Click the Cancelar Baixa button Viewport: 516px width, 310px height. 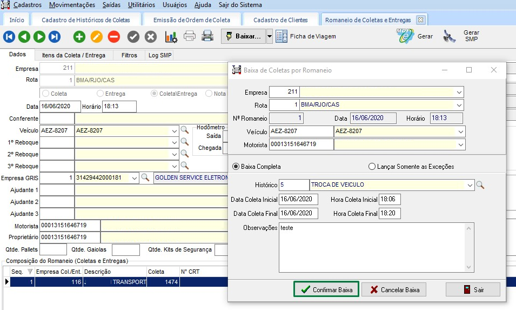coord(394,290)
